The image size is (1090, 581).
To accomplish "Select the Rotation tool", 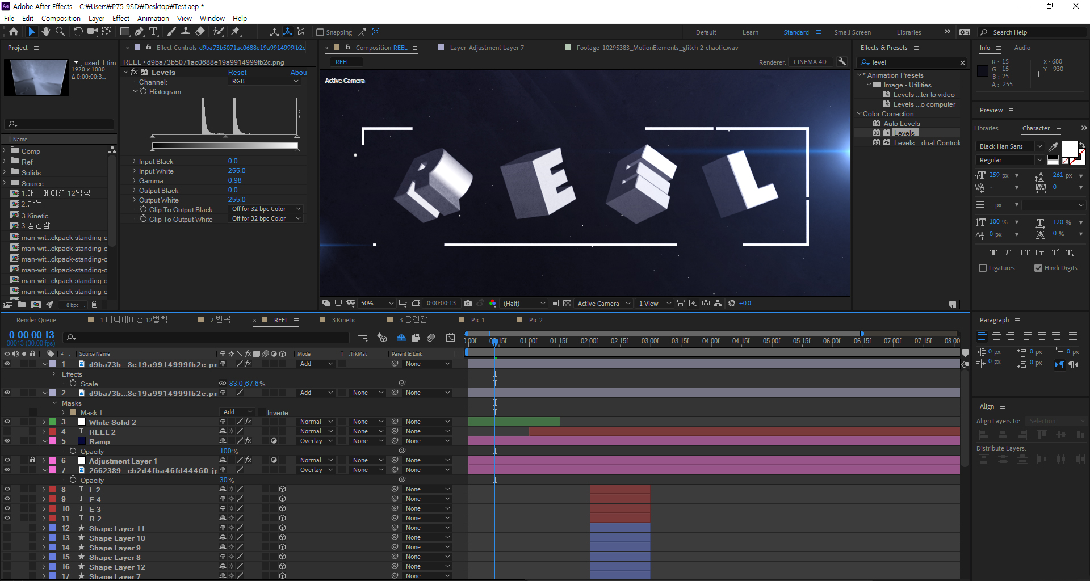I will coord(78,32).
